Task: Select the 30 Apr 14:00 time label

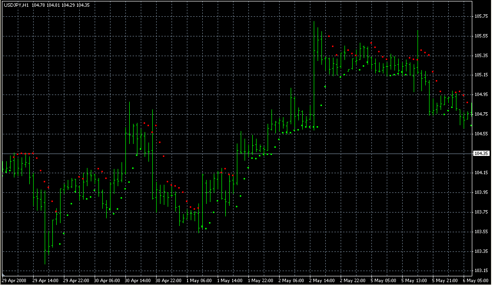Action: (137, 280)
